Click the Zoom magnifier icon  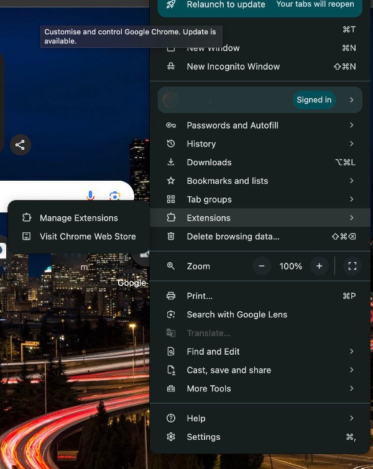(x=171, y=266)
